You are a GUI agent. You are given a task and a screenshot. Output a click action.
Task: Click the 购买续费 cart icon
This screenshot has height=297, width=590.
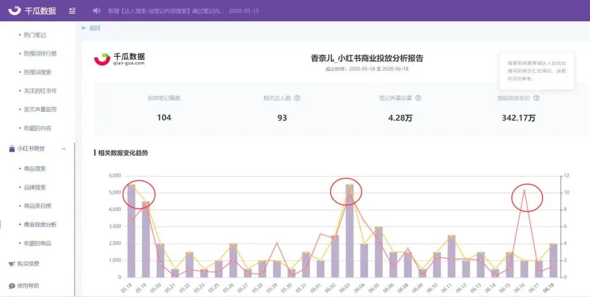(x=11, y=264)
